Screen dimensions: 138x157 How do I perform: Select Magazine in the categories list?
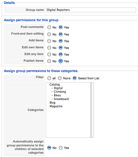(x=56, y=106)
